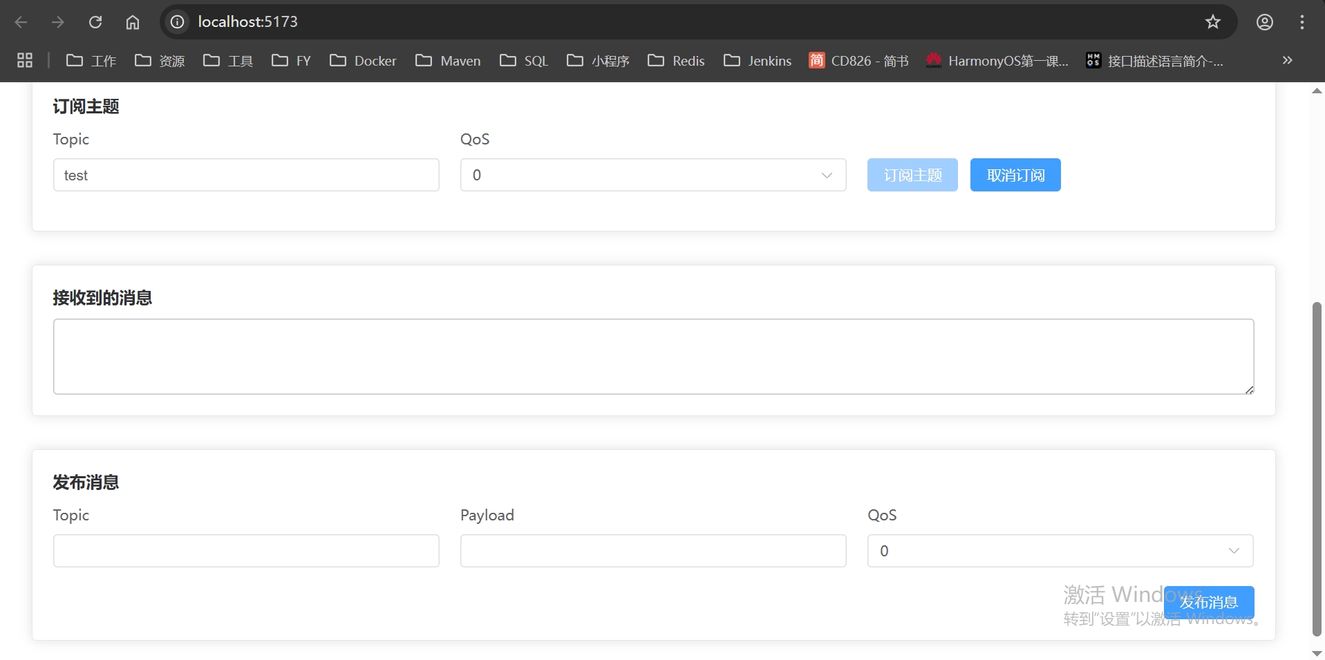Open the Redis bookmark folder
The image size is (1325, 660).
coord(676,61)
